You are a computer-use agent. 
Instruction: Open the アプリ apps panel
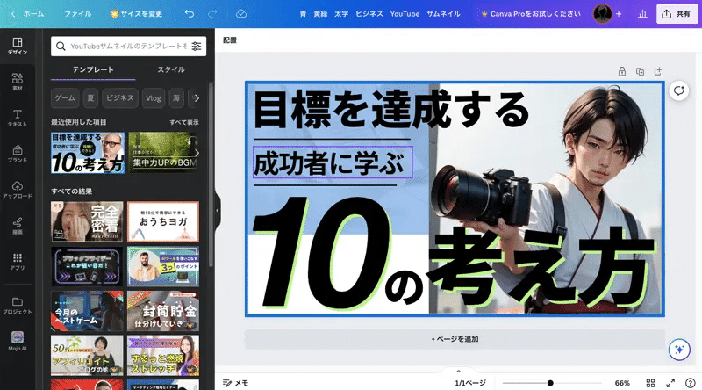[x=17, y=262]
